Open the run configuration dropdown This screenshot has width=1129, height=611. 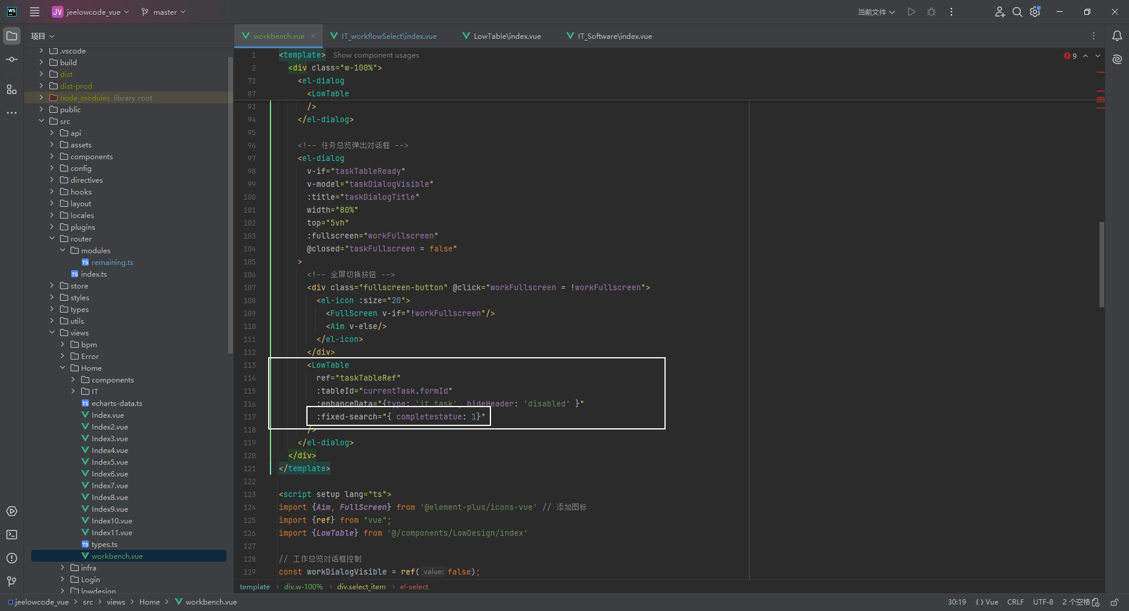click(876, 12)
